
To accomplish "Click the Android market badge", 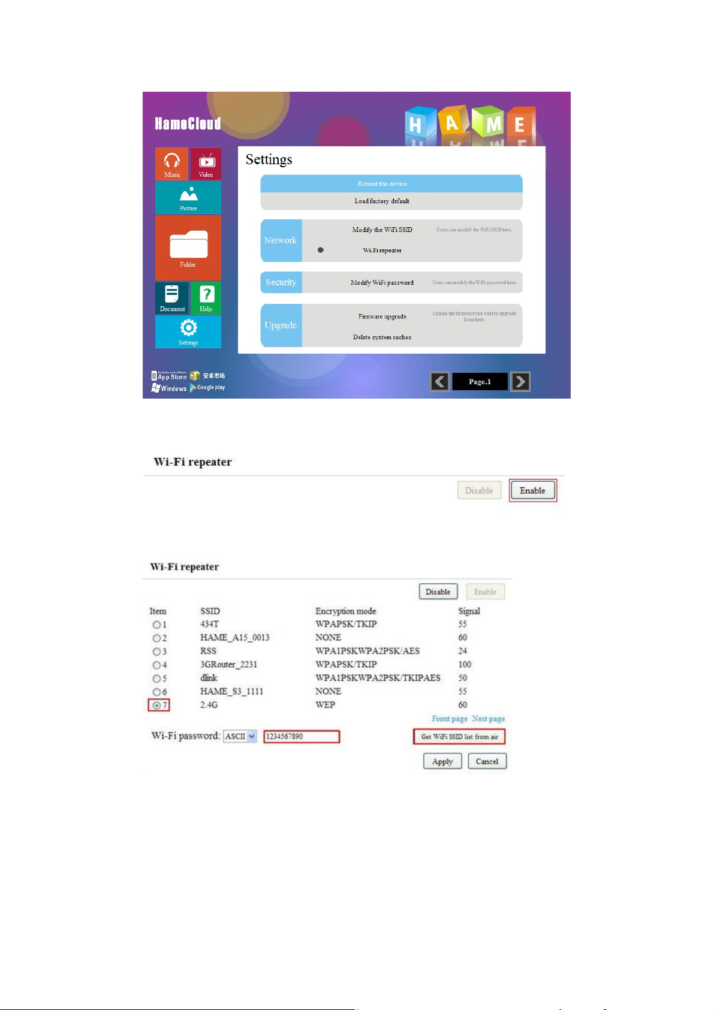I will click(207, 376).
